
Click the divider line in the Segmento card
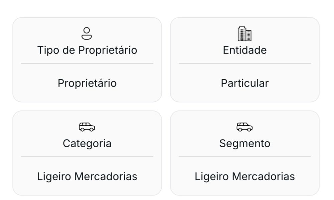click(x=245, y=157)
